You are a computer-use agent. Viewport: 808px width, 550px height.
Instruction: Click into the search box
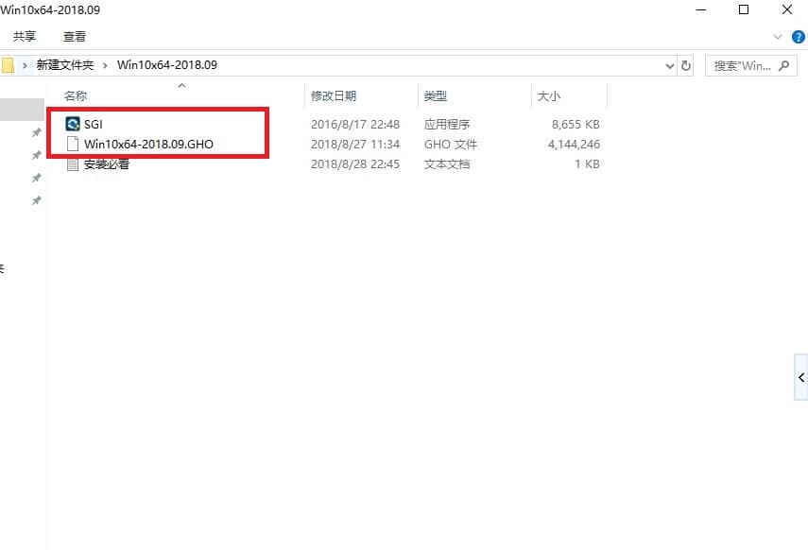coord(742,66)
